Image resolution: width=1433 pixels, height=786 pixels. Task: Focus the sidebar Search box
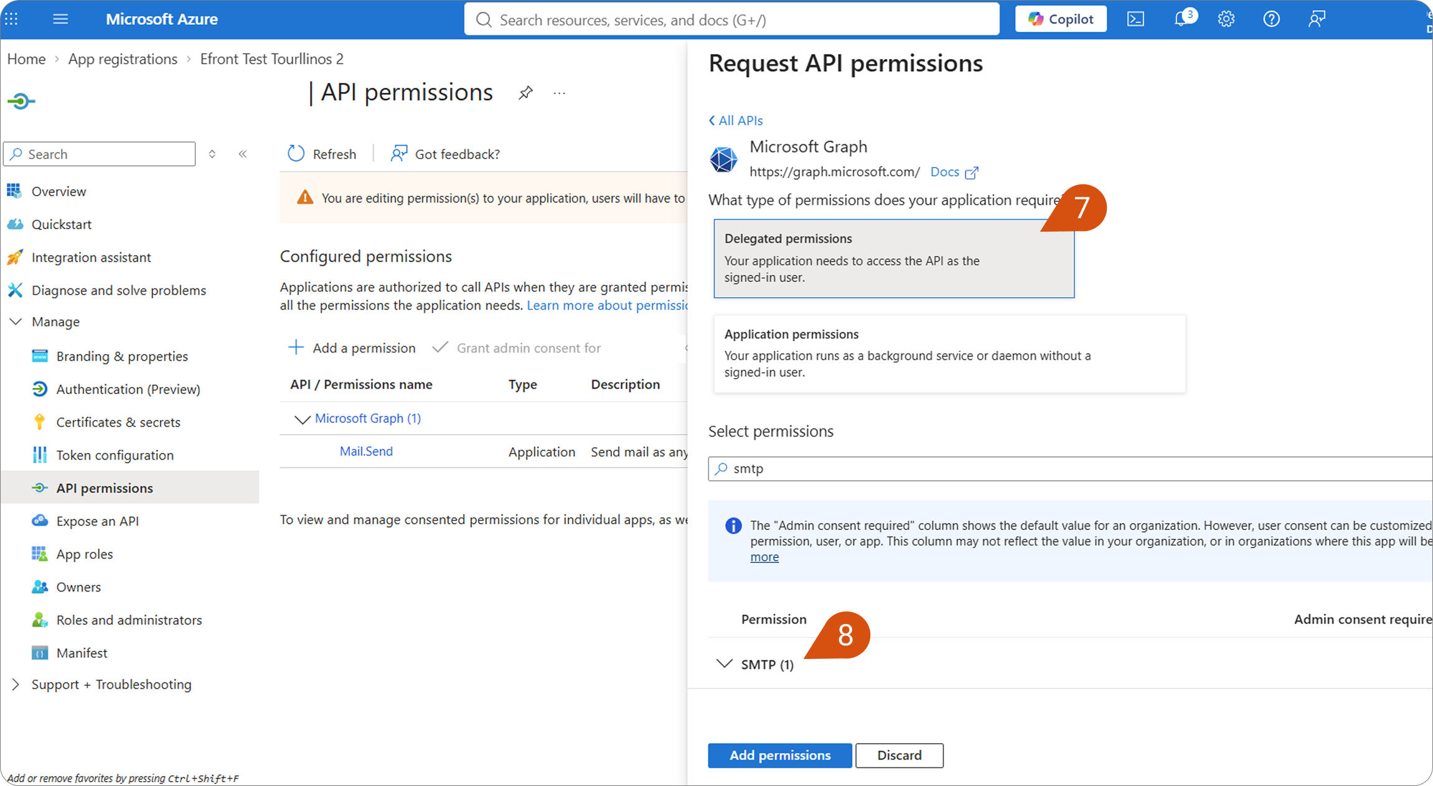[x=100, y=154]
